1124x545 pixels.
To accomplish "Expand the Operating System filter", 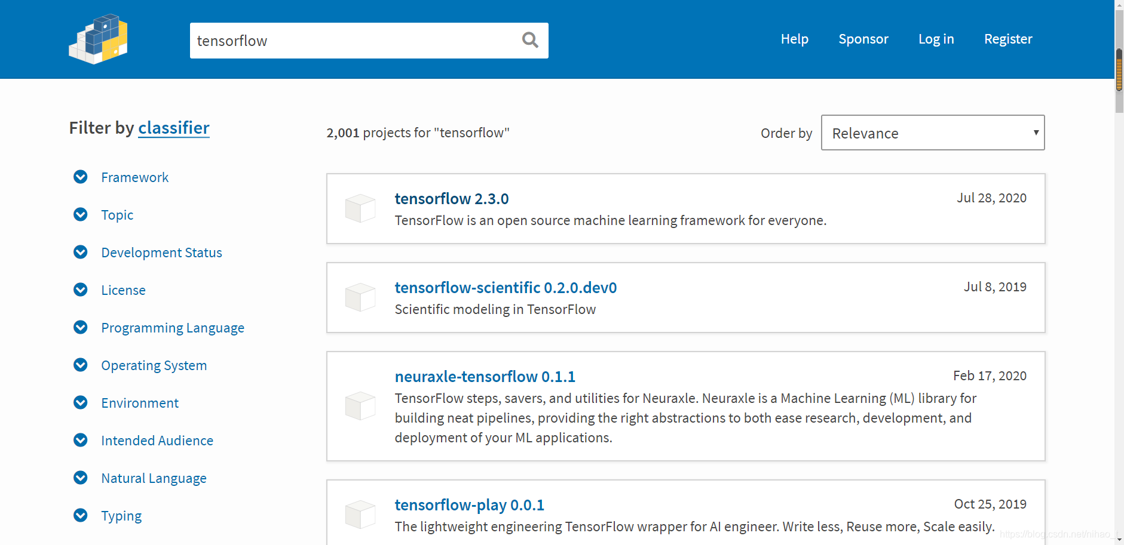I will (x=154, y=365).
